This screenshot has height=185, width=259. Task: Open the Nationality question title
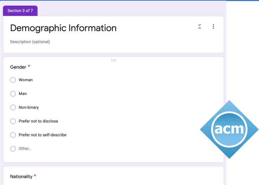[21, 177]
